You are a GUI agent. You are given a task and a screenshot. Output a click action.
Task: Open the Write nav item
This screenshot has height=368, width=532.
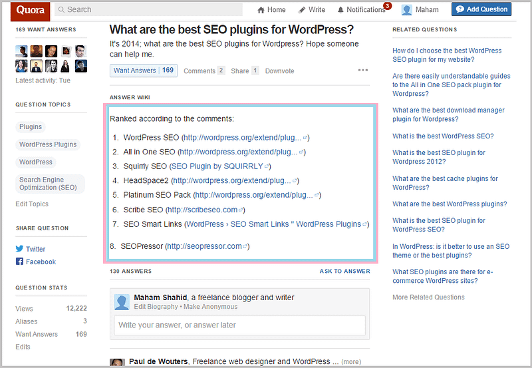point(312,10)
